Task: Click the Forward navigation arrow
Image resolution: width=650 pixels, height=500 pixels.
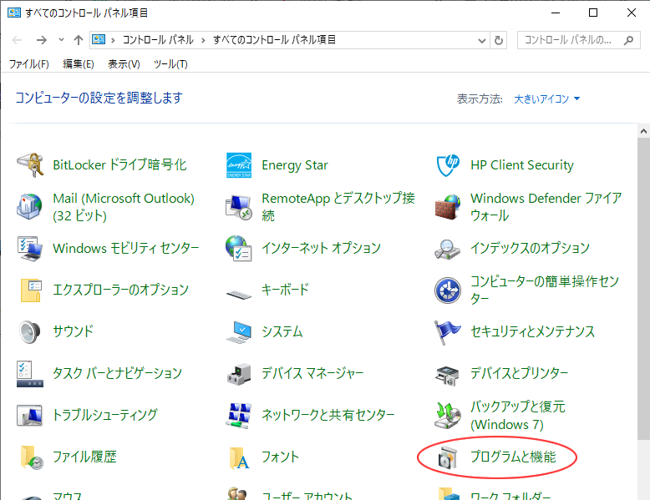Action: pyautogui.click(x=42, y=40)
